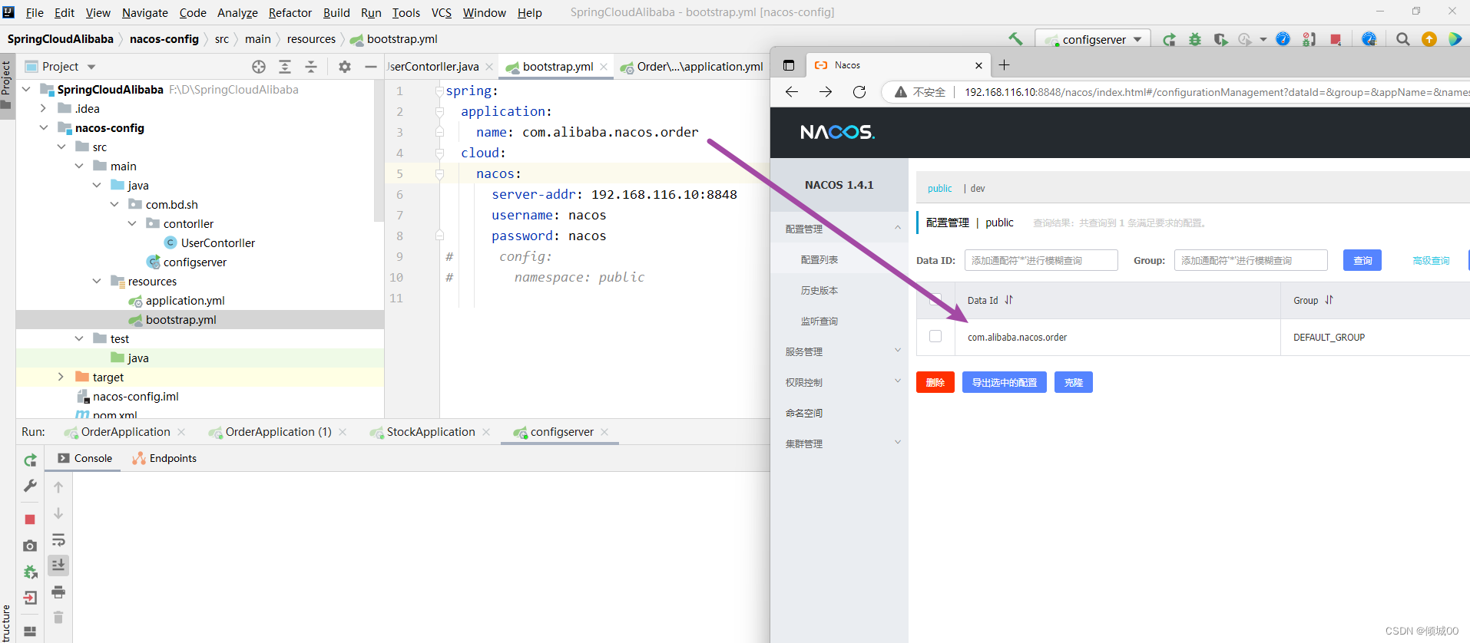Image resolution: width=1470 pixels, height=643 pixels.
Task: Click the blue 查询 button
Action: click(x=1362, y=260)
